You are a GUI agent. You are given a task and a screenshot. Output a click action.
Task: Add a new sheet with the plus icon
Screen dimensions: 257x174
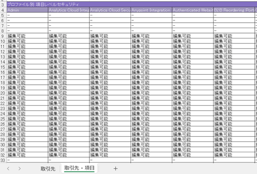pyautogui.click(x=116, y=169)
